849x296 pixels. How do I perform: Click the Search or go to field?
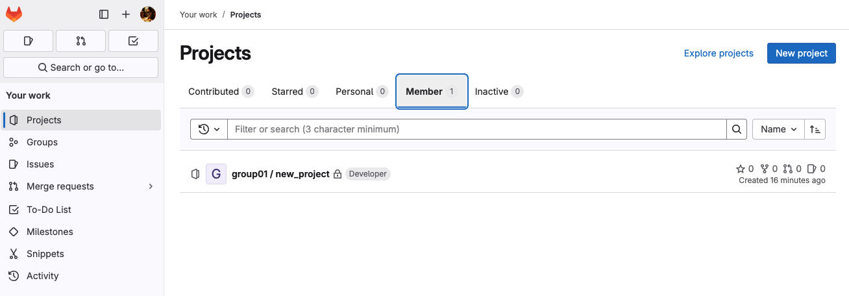pos(80,68)
